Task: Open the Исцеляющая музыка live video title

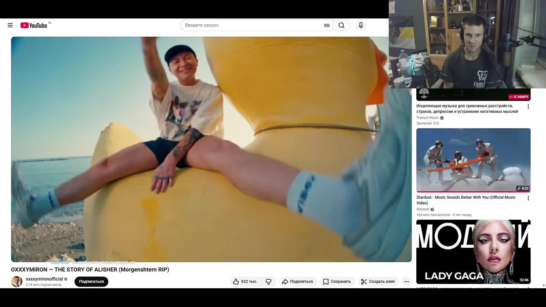Action: point(467,108)
